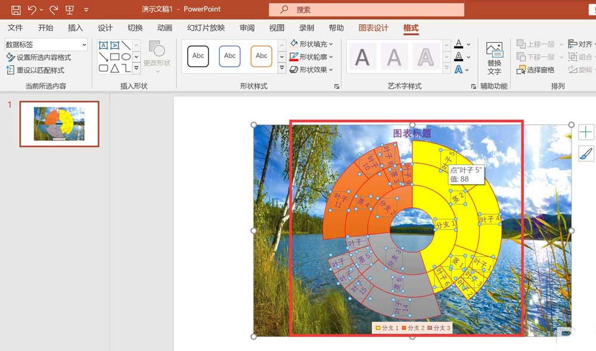This screenshot has height=351, width=596.
Task: Open chart styles paintbrush button
Action: (586, 154)
